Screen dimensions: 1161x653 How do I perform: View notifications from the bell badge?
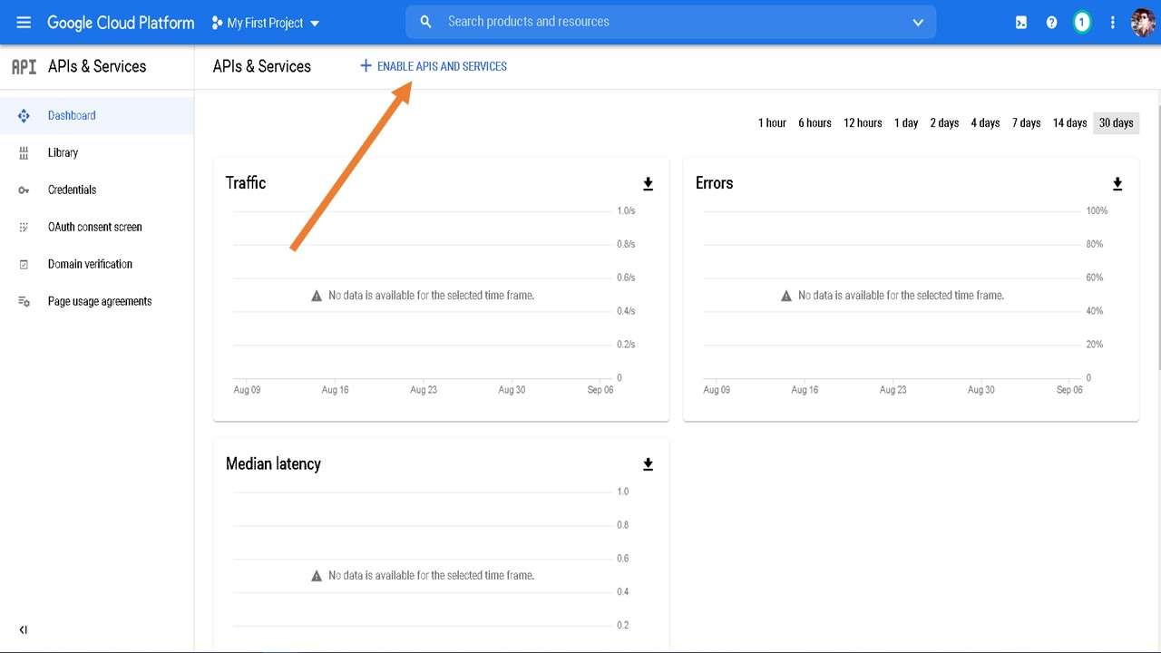point(1081,22)
